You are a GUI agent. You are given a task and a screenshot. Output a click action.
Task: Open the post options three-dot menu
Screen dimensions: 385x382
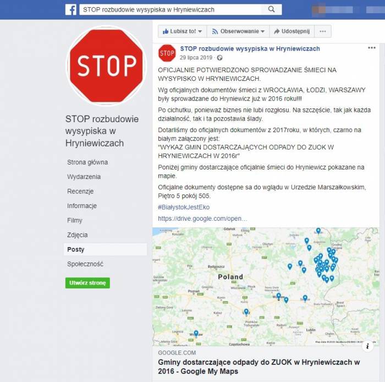pyautogui.click(x=372, y=48)
